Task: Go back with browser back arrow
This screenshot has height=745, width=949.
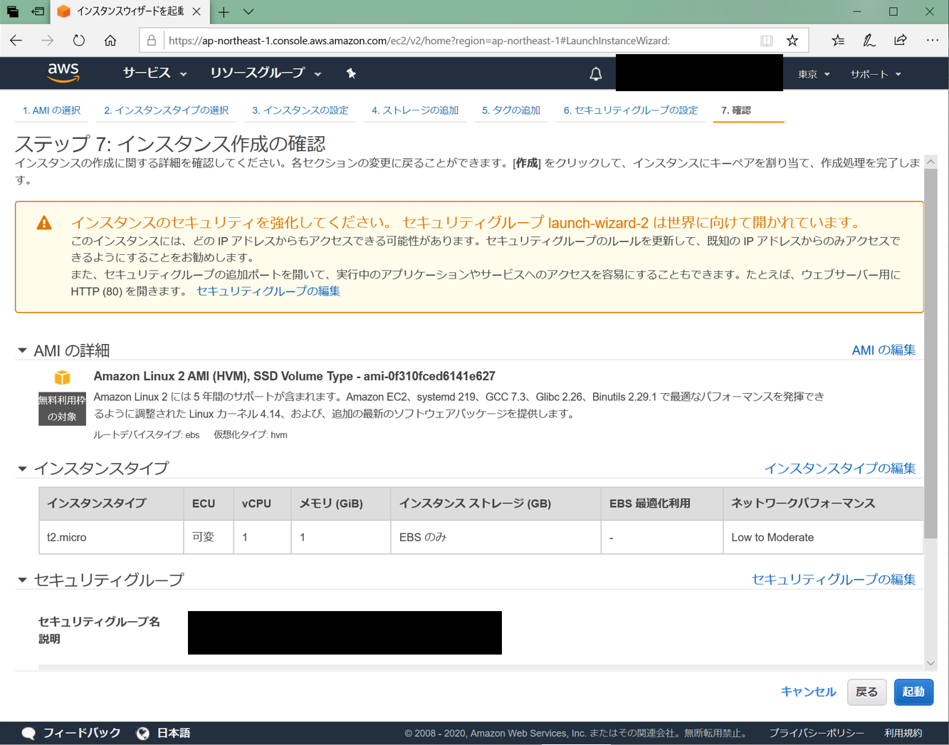Action: pyautogui.click(x=16, y=41)
